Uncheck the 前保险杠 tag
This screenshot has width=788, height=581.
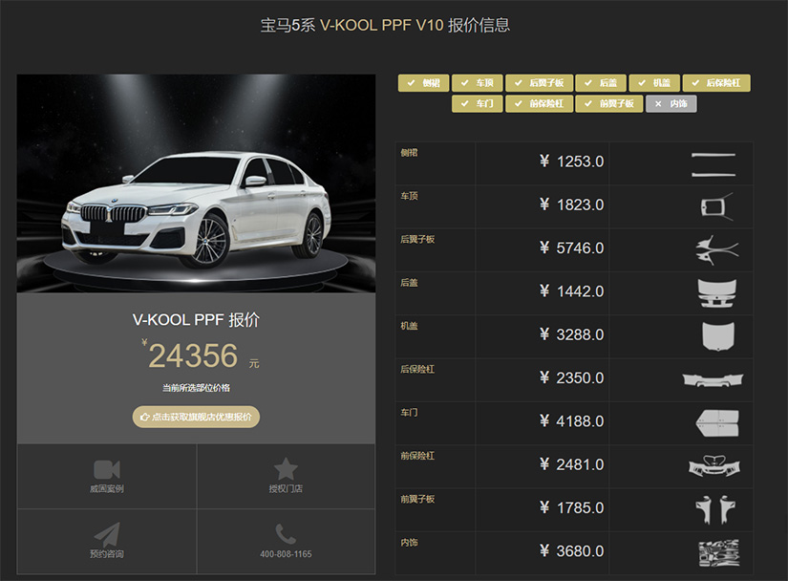[x=539, y=103]
